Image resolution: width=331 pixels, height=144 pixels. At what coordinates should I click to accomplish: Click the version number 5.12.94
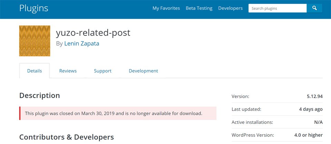click(314, 97)
